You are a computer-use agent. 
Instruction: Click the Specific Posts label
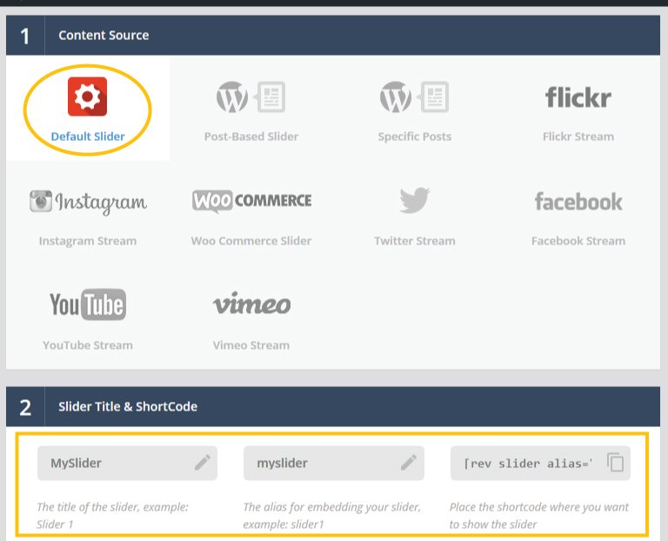pos(415,137)
